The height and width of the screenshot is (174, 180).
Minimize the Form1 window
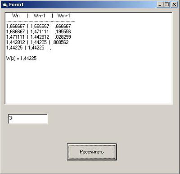click(x=160, y=5)
